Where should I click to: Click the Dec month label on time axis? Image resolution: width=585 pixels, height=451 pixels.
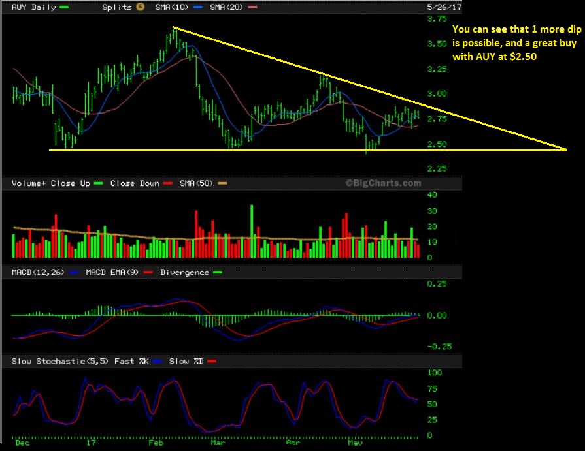[22, 443]
